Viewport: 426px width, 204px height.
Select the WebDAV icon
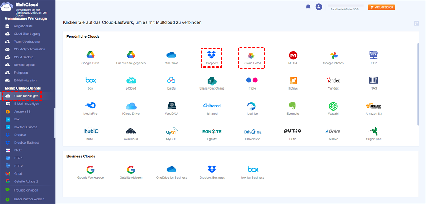[171, 109]
